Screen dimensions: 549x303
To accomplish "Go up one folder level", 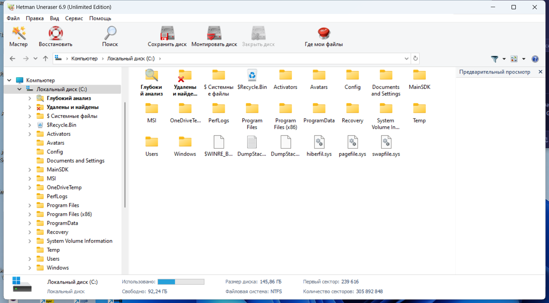I will click(45, 59).
